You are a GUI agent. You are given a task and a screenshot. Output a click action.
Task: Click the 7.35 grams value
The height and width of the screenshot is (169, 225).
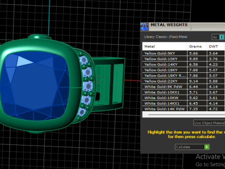194,109
